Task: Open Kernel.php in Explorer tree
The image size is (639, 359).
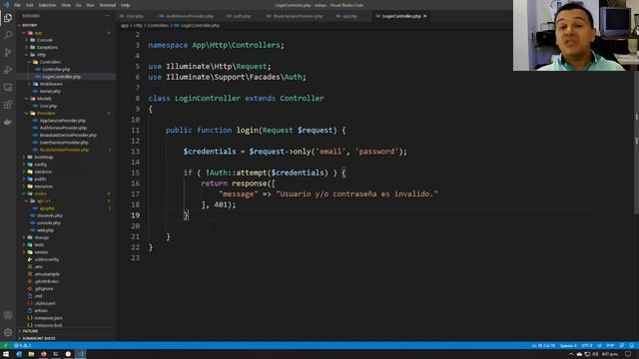Action: [x=50, y=92]
